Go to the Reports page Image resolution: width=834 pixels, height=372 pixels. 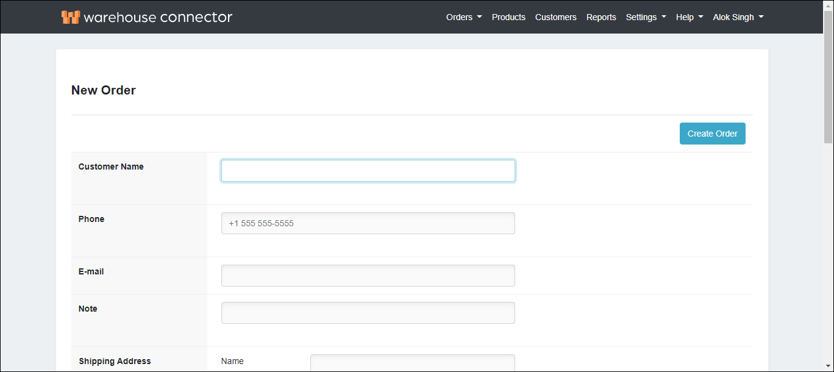(601, 17)
